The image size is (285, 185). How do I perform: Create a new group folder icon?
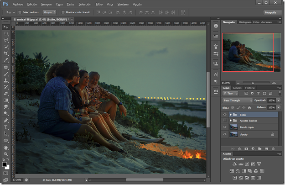pyautogui.click(x=260, y=149)
